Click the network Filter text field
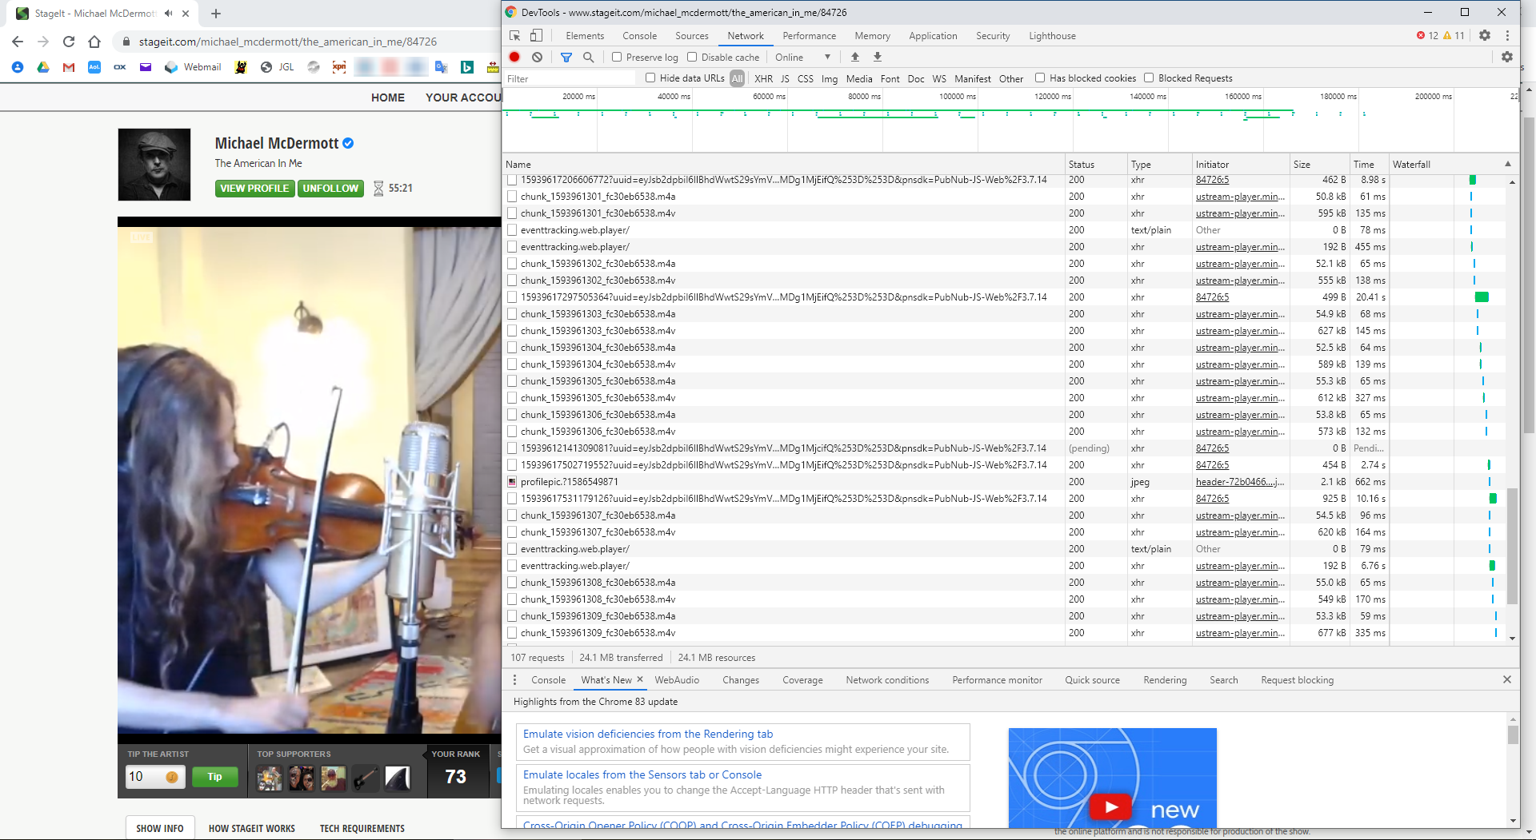 click(x=570, y=78)
